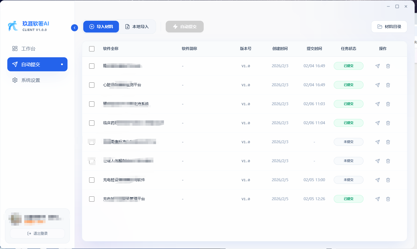Click the document icon on 本地导入 button
This screenshot has width=417, height=249.
pyautogui.click(x=127, y=26)
